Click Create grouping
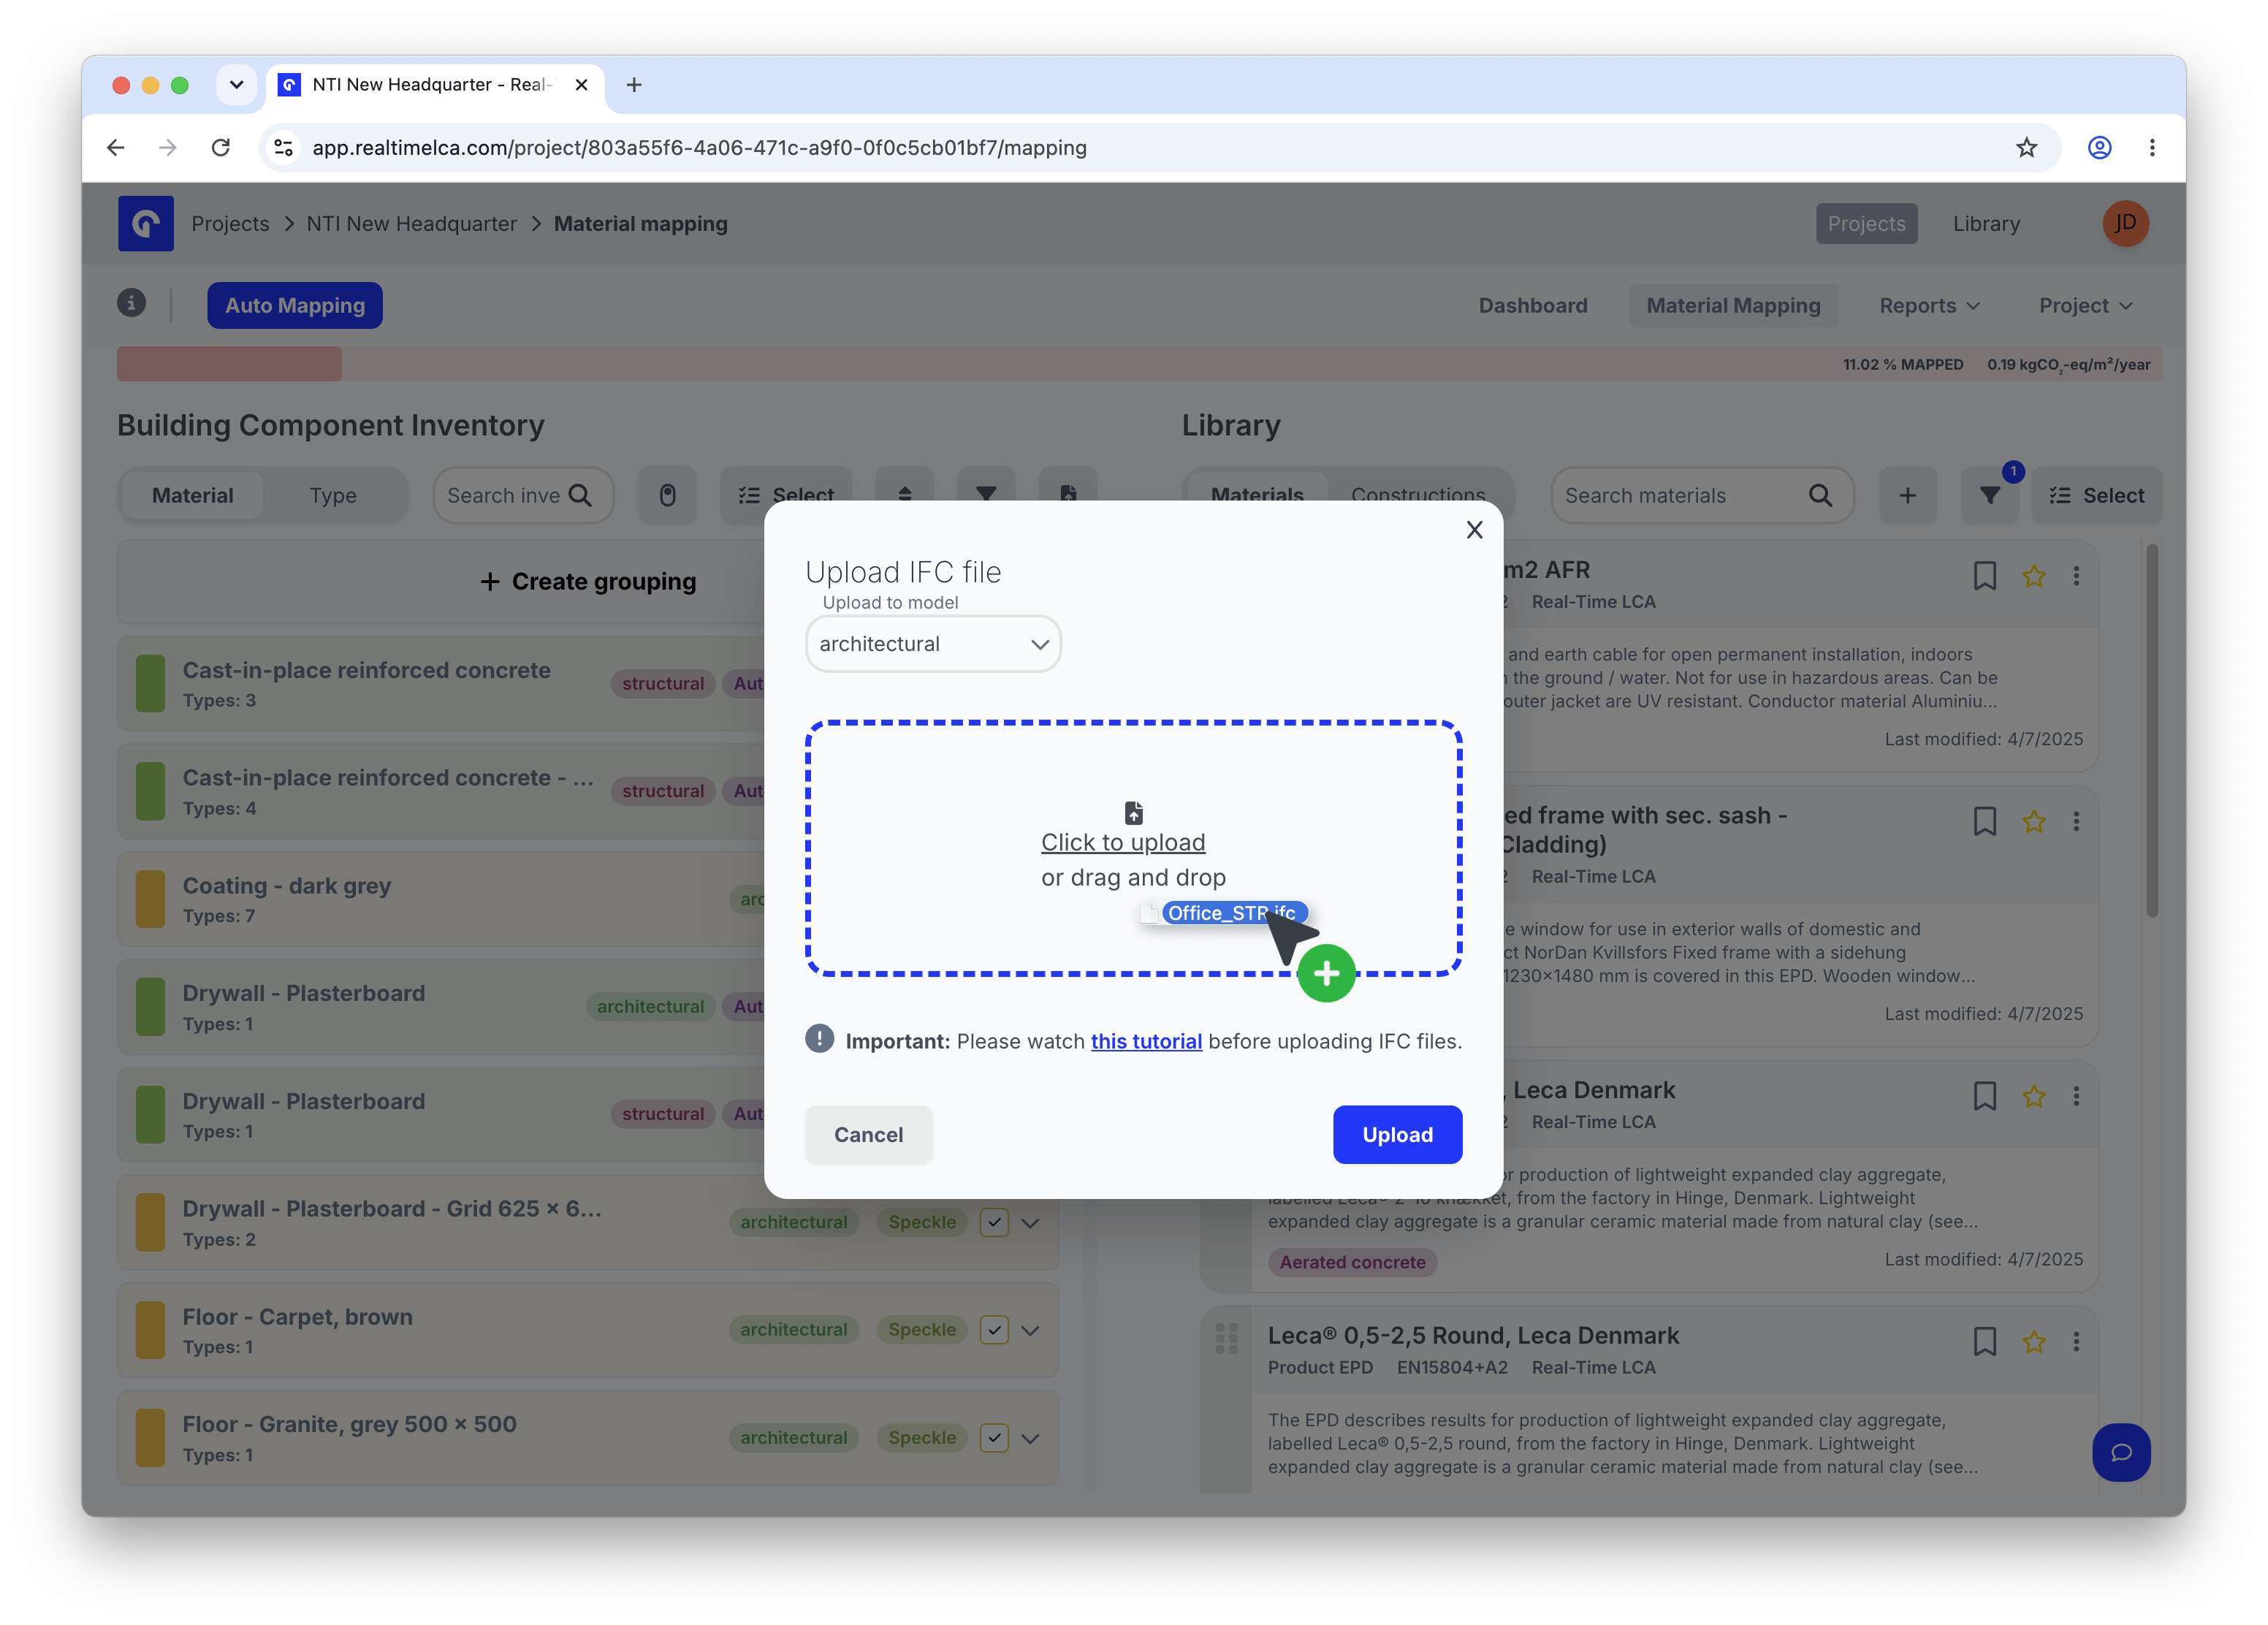The width and height of the screenshot is (2268, 1625). point(588,581)
